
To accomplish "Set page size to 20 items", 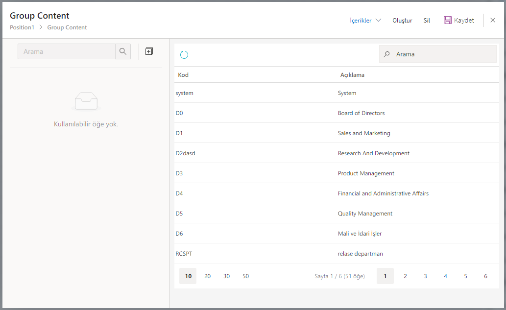I will coord(207,276).
